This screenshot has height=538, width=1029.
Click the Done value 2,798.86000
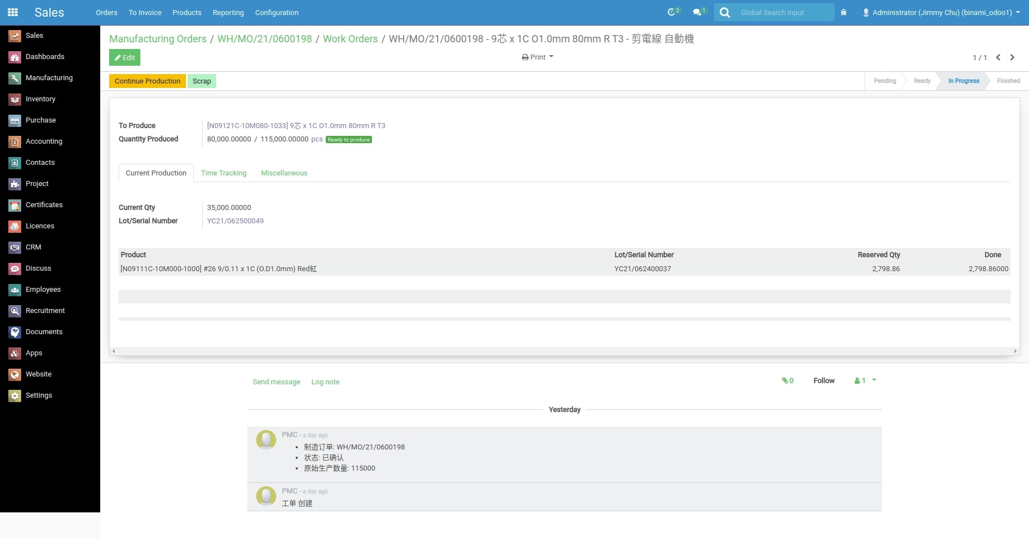(x=988, y=268)
